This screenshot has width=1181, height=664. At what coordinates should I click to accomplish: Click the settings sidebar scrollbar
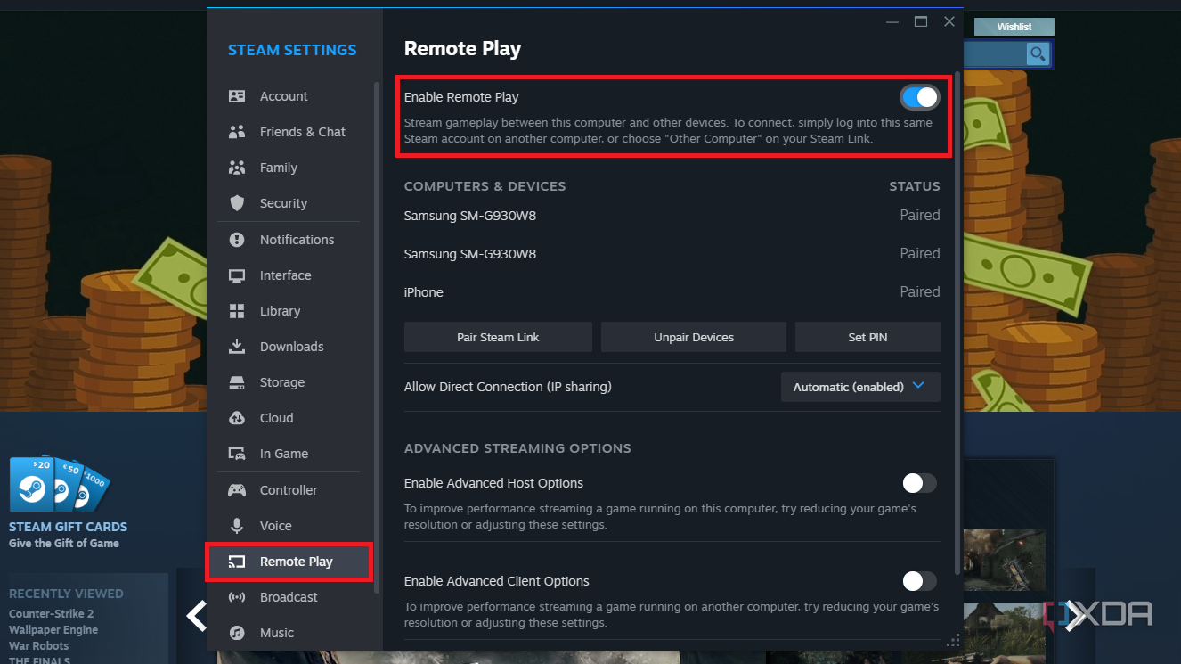[378, 337]
